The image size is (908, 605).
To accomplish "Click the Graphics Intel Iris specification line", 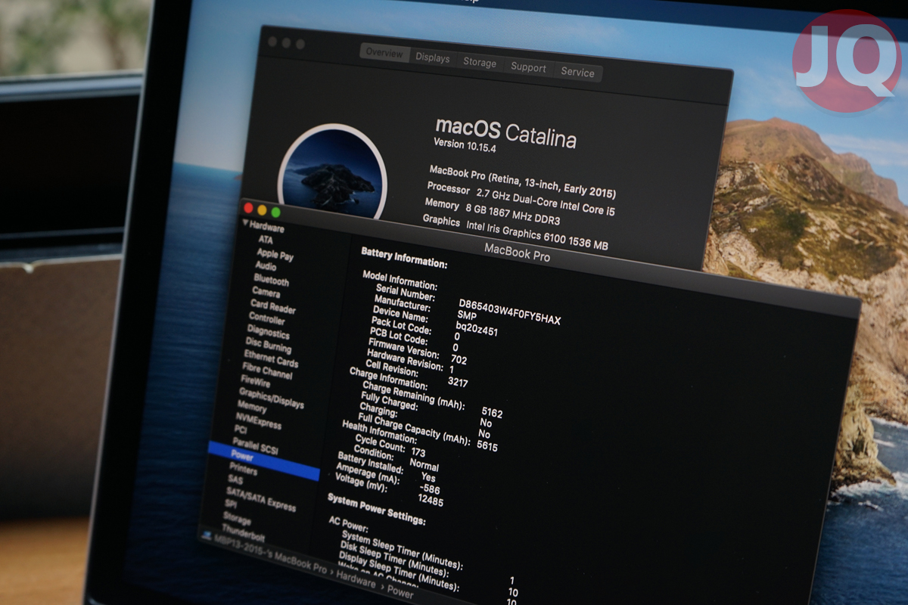I will coord(515,234).
